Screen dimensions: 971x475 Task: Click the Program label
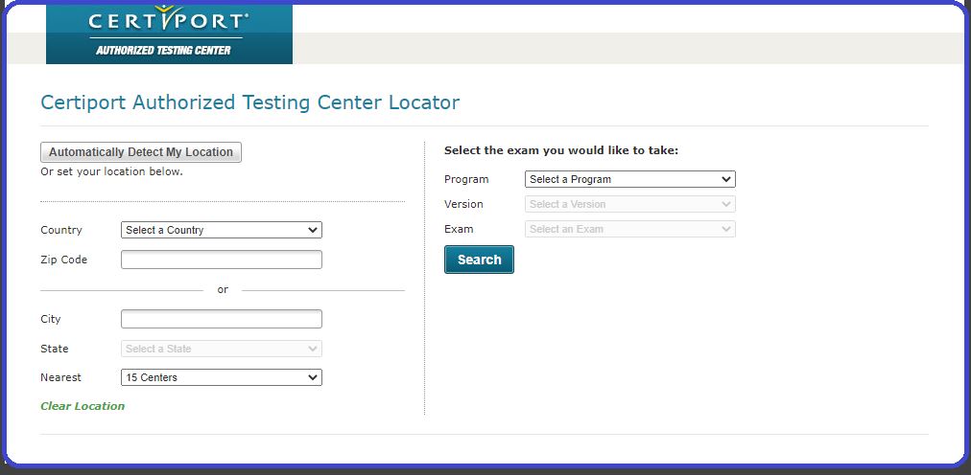(x=466, y=180)
